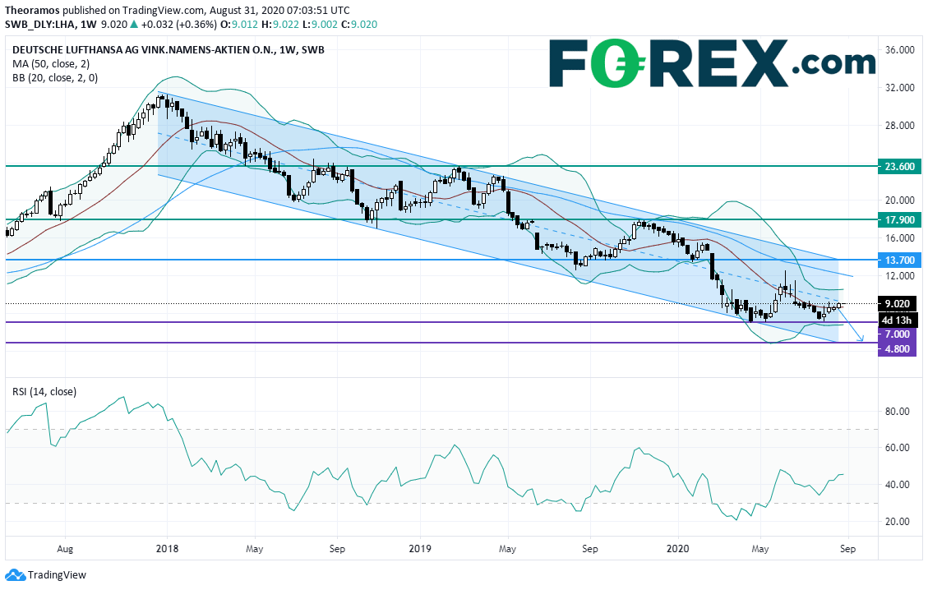Screen dimensions: 928x590
Task: Click the RSI 20.00 axis label
Action: coord(898,521)
